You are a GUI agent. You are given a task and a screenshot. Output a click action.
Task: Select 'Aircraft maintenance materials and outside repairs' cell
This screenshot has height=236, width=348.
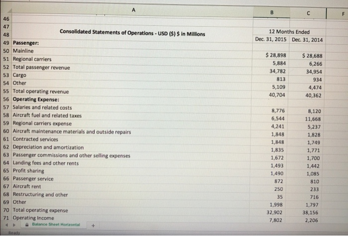pyautogui.click(x=72, y=132)
